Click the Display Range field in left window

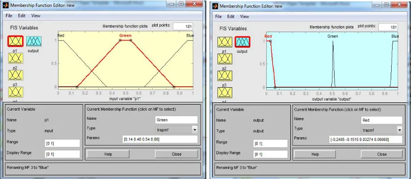click(x=62, y=154)
